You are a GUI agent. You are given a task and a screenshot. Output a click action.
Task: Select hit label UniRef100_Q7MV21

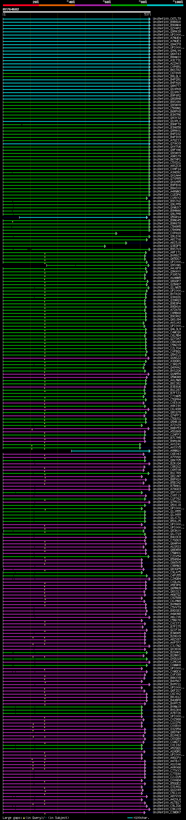167,502
